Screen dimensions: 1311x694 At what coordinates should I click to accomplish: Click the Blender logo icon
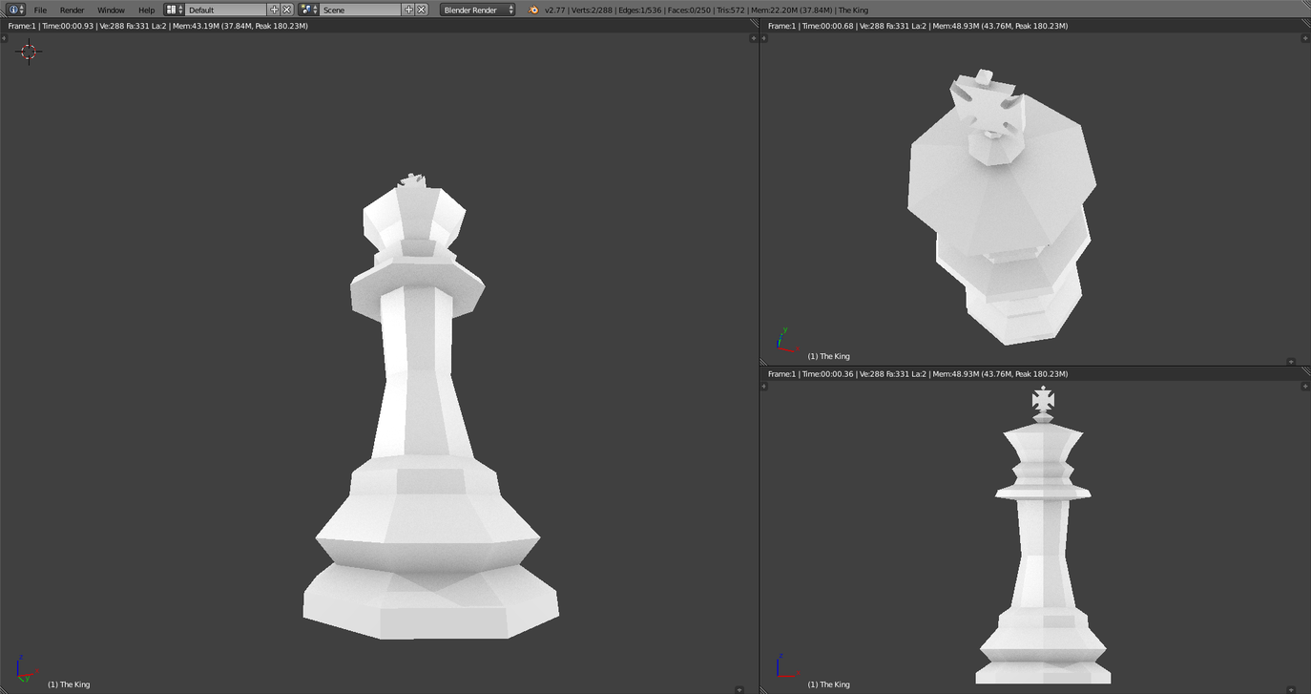(x=533, y=10)
